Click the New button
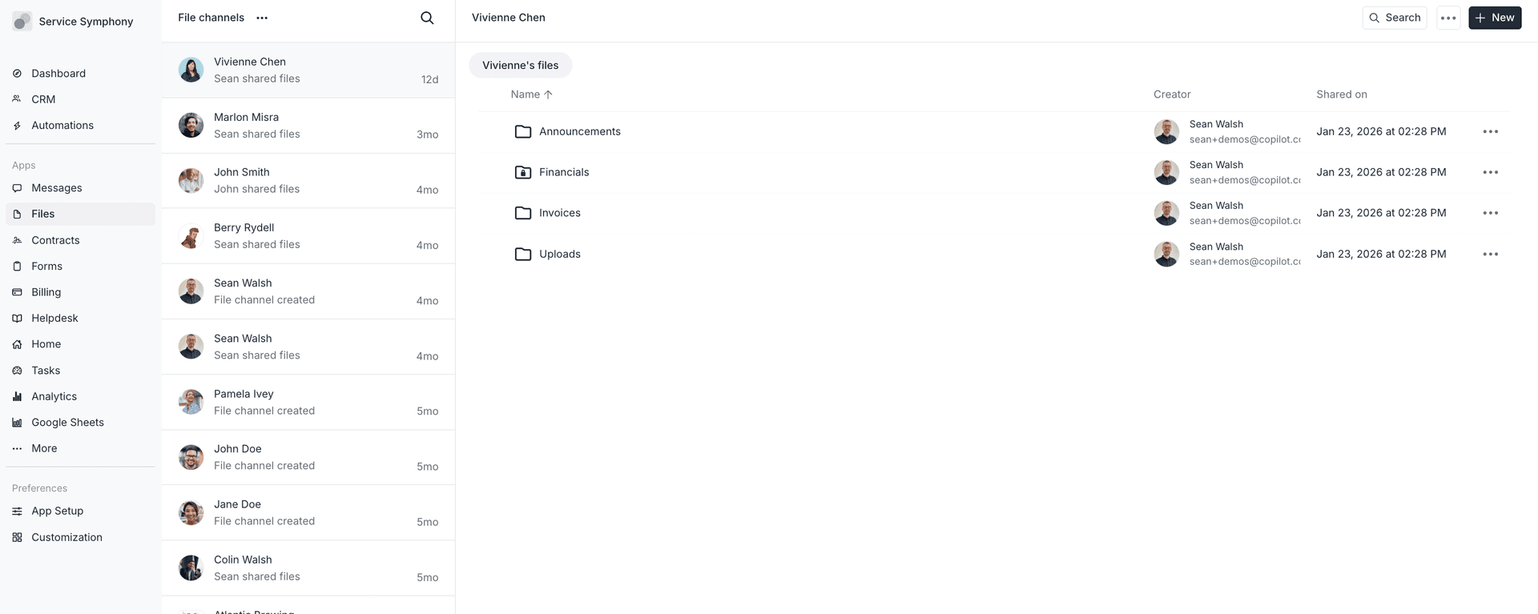The height and width of the screenshot is (614, 1538). [x=1494, y=17]
